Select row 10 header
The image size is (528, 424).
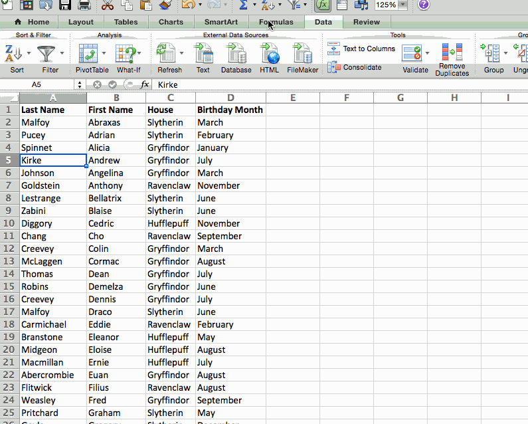(9, 223)
